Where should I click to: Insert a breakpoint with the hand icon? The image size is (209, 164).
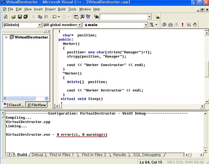[195, 25]
